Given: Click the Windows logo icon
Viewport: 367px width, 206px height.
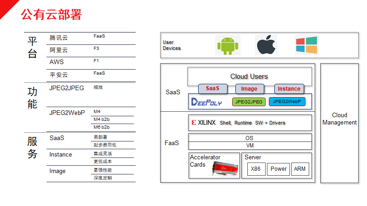Looking at the screenshot, I should pyautogui.click(x=306, y=45).
